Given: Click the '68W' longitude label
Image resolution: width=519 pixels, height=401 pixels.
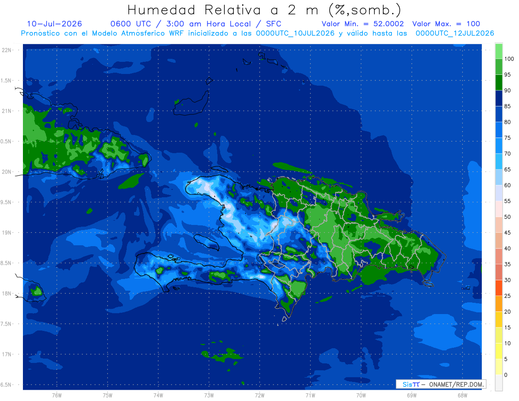Looking at the screenshot, I should pyautogui.click(x=462, y=395).
